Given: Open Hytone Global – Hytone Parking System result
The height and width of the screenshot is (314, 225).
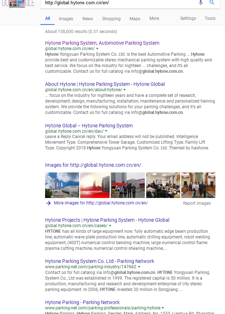Looking at the screenshot, I should pyautogui.click(x=89, y=126).
